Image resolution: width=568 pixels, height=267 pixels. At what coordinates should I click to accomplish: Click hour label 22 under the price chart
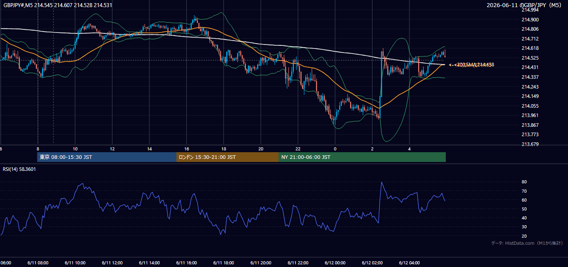coord(298,149)
